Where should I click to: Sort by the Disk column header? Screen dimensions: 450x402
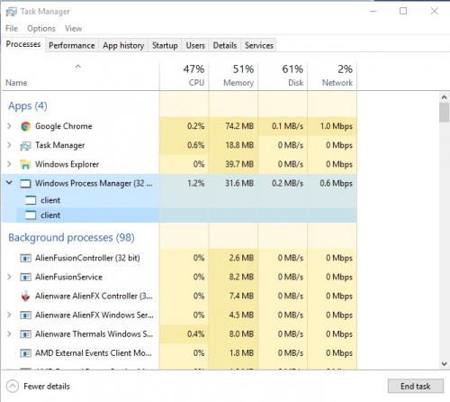(283, 75)
